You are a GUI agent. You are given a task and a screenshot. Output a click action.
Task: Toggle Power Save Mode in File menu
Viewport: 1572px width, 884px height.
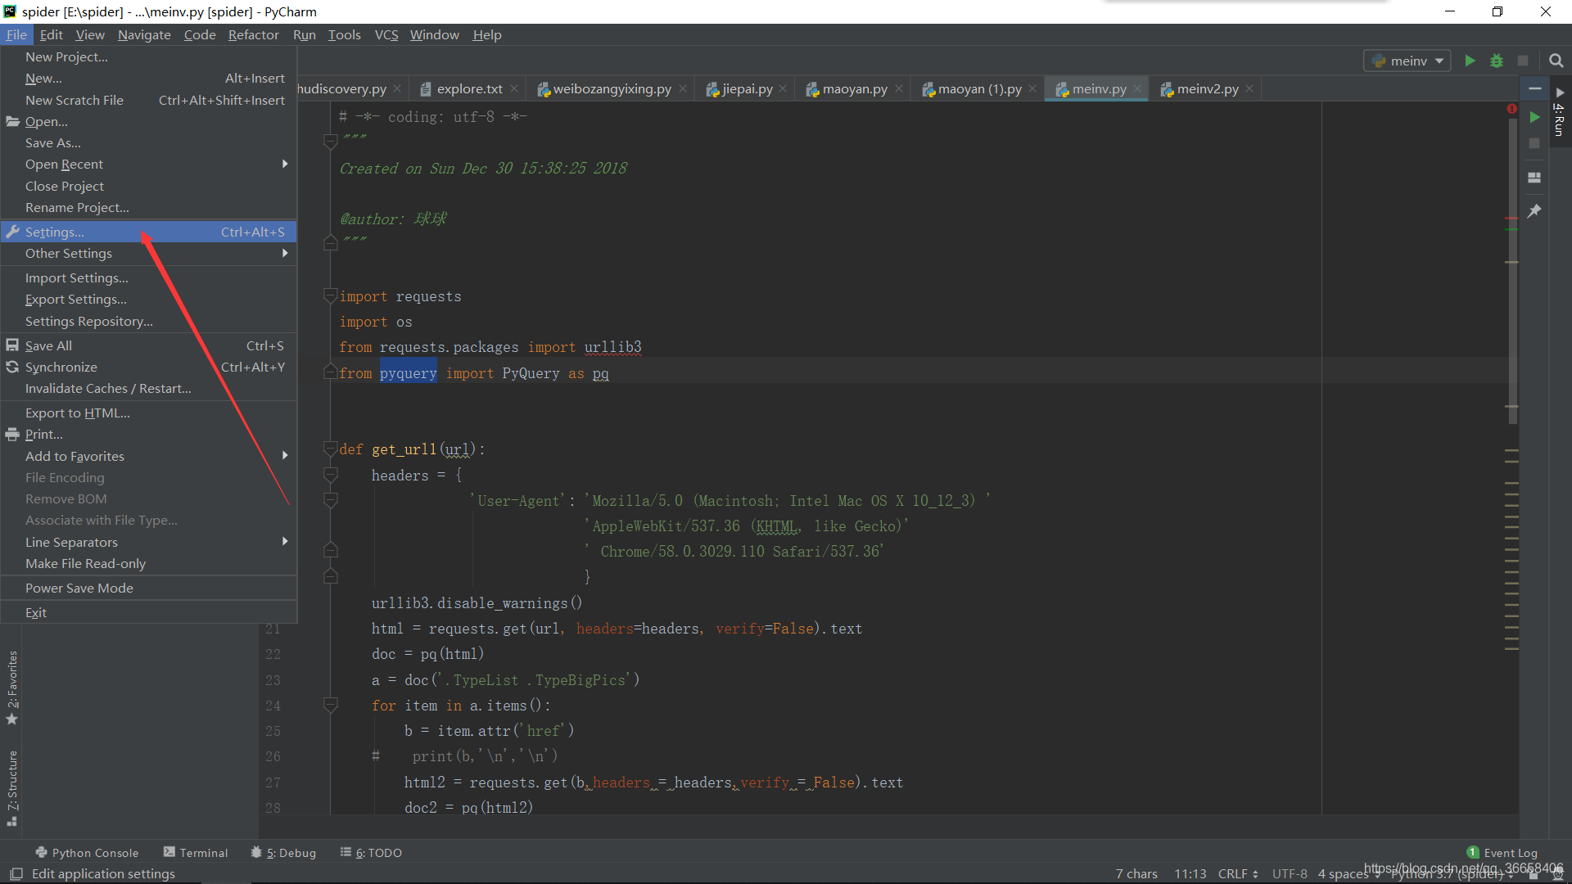(79, 588)
